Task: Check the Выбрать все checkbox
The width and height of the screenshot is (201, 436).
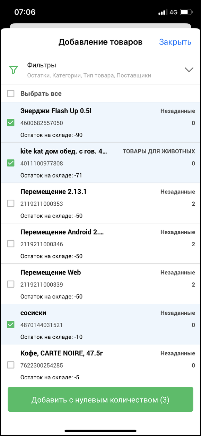Action: [11, 93]
